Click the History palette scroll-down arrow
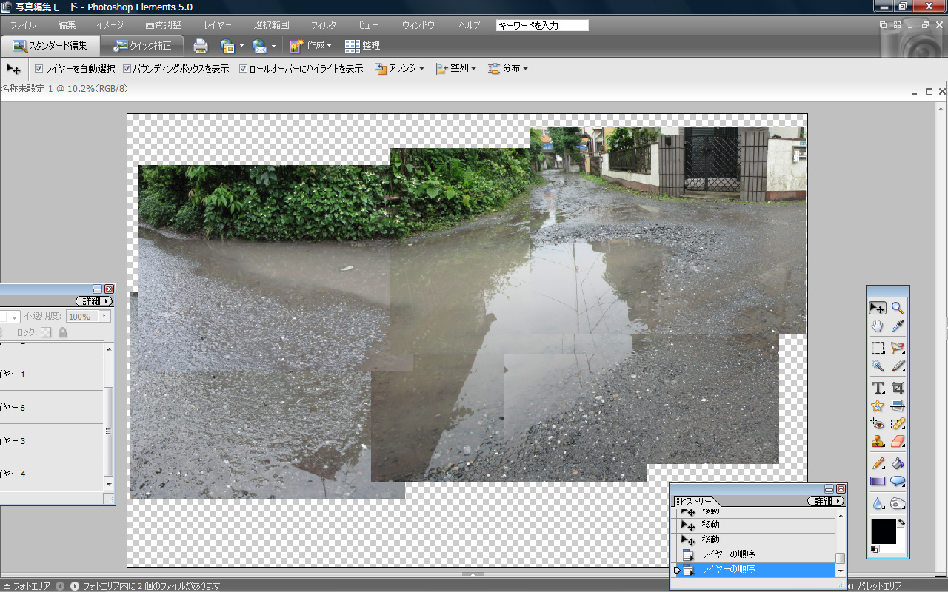 point(841,571)
